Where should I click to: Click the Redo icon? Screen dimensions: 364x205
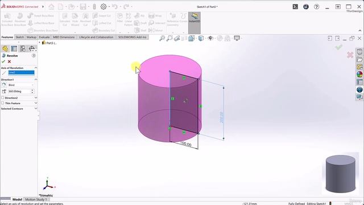click(x=126, y=6)
